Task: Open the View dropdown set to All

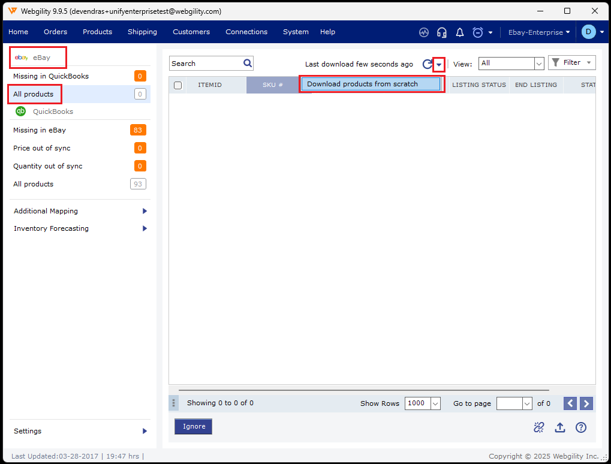Action: coord(511,64)
